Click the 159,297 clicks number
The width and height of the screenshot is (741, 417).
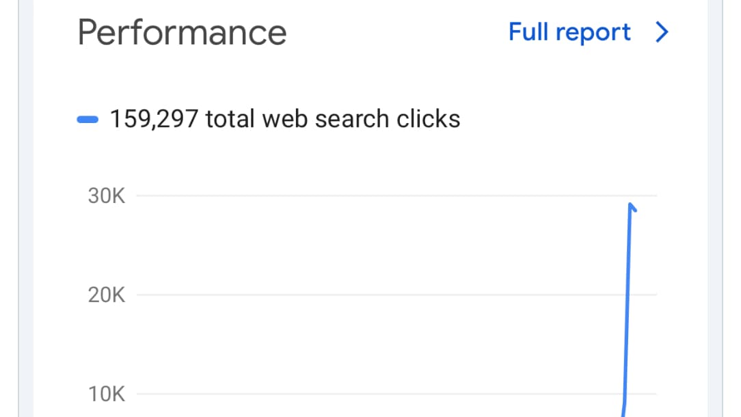(154, 119)
